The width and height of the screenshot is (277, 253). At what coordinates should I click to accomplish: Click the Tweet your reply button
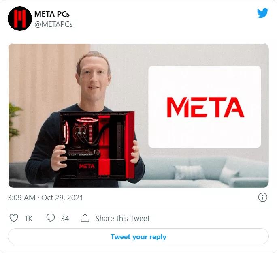tap(138, 236)
